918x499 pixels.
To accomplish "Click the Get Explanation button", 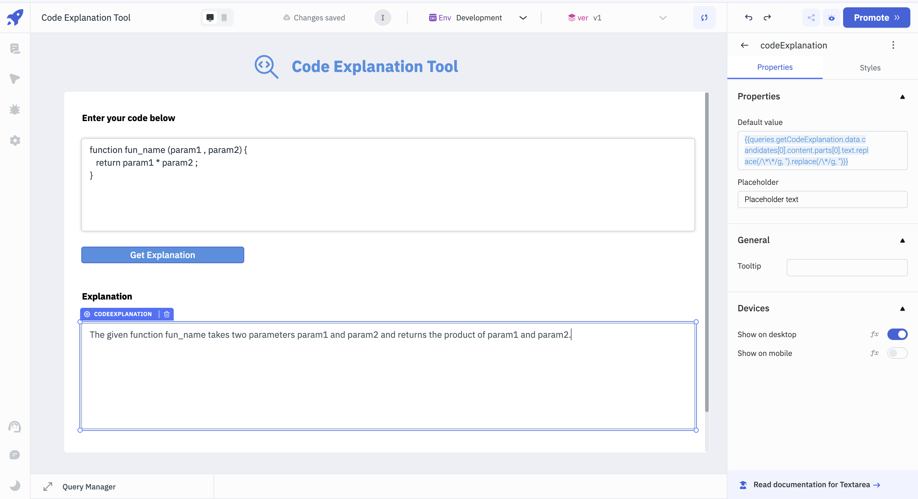I will tap(163, 255).
